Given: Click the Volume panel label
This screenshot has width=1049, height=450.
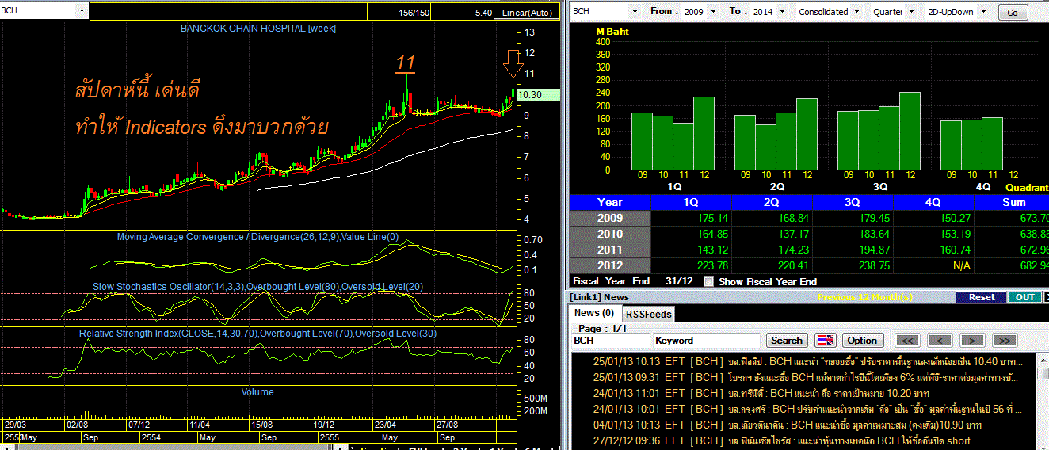Looking at the screenshot, I should [257, 392].
